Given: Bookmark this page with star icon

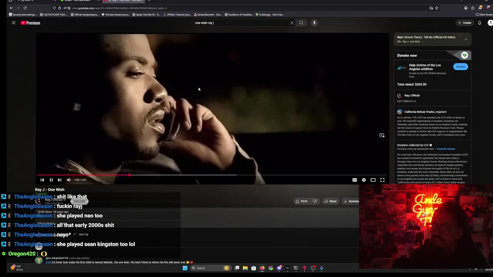Looking at the screenshot, I should [436, 8].
